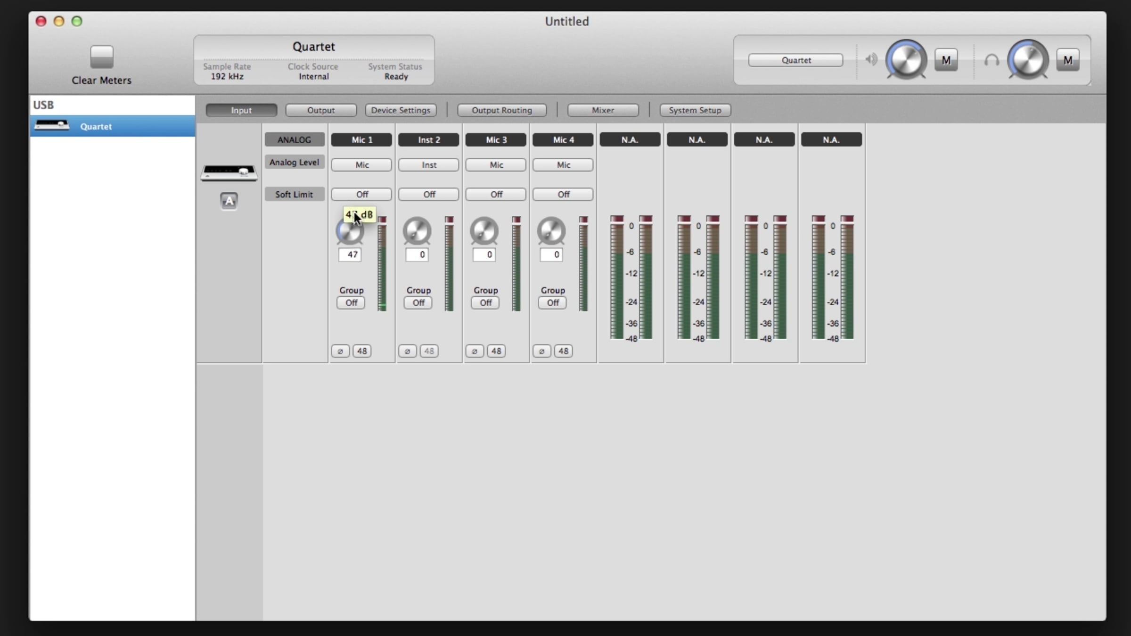The height and width of the screenshot is (636, 1131).
Task: Open Inst 2 Group dropdown
Action: (x=418, y=302)
